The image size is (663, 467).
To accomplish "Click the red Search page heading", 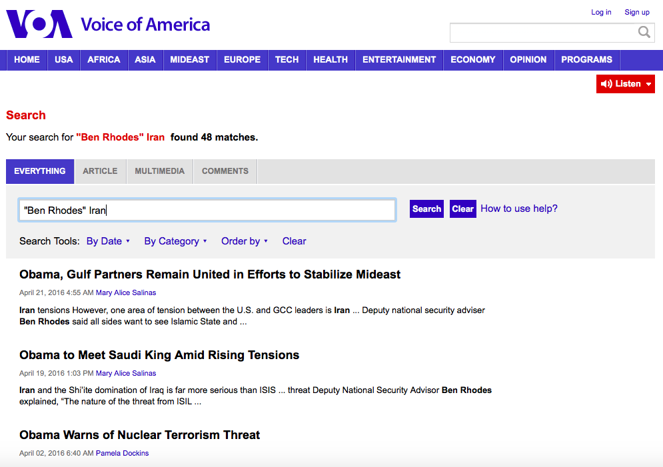I will 26,115.
